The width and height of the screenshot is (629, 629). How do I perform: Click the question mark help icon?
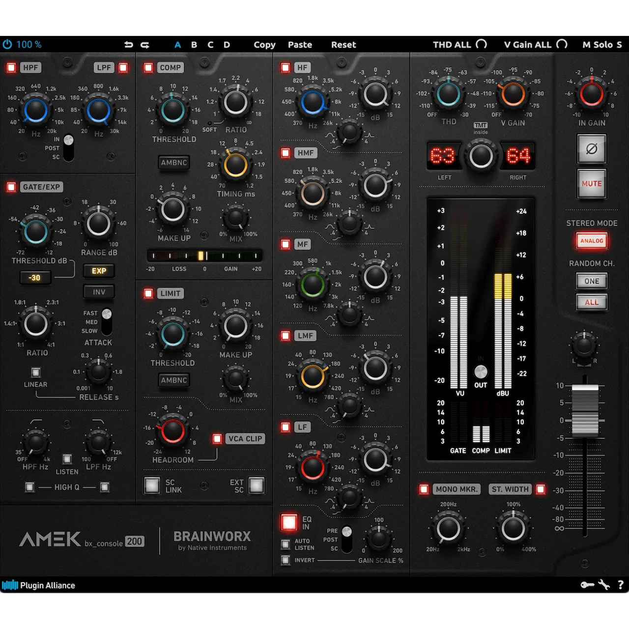621,585
